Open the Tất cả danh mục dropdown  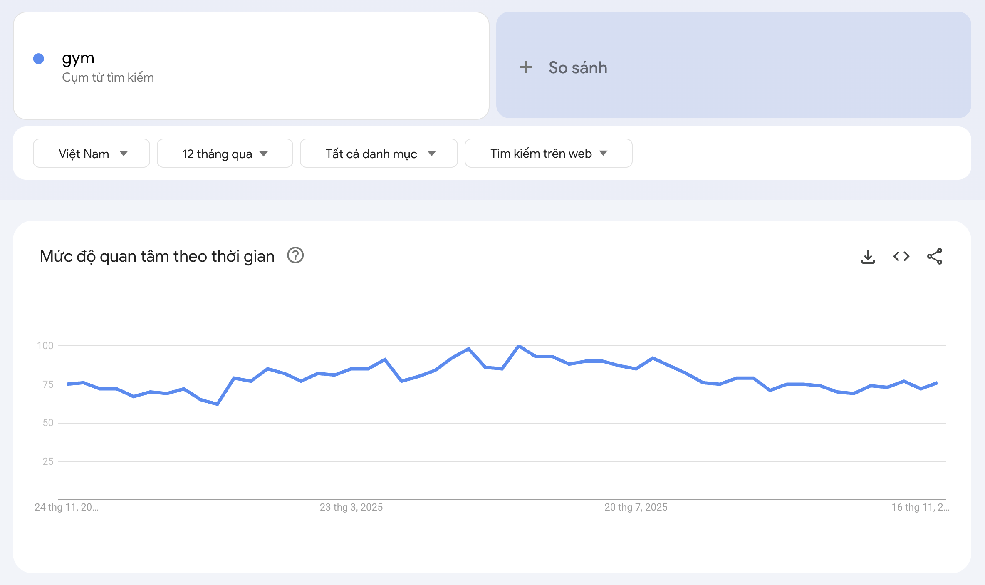click(x=379, y=154)
